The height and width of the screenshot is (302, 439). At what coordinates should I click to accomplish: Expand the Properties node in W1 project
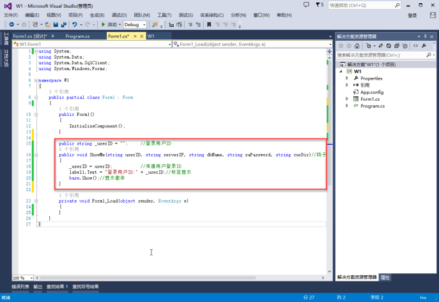[x=347, y=78]
